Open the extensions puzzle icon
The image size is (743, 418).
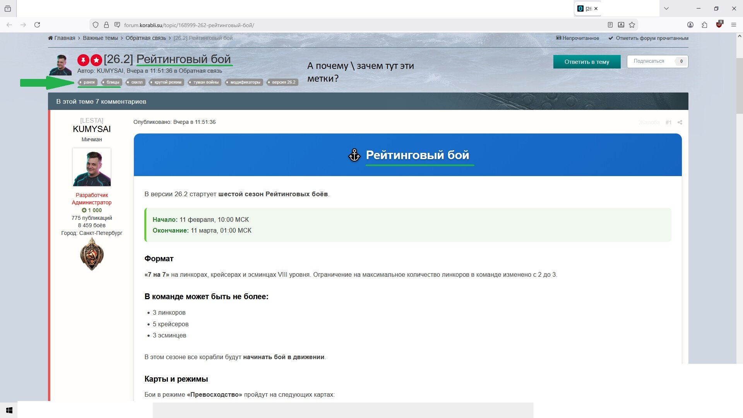(704, 25)
